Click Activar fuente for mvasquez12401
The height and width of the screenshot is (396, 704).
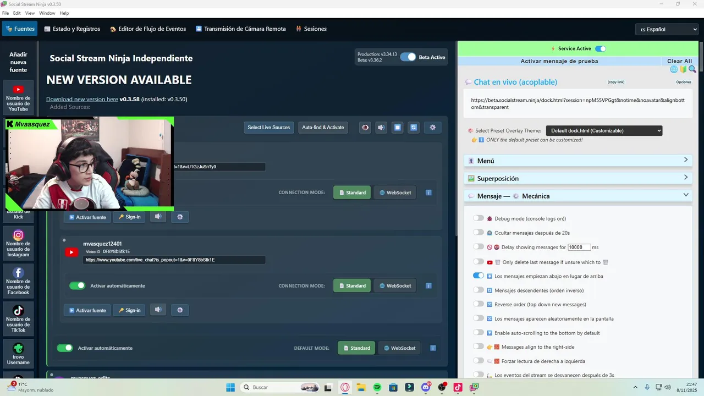(87, 310)
